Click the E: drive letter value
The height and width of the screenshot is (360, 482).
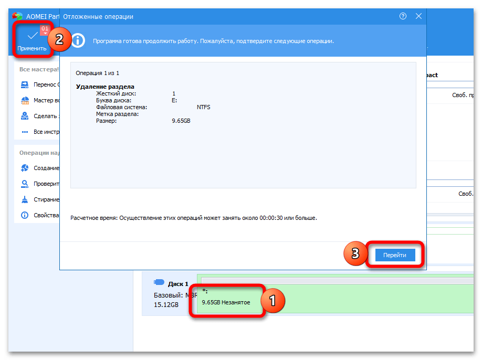click(x=174, y=100)
